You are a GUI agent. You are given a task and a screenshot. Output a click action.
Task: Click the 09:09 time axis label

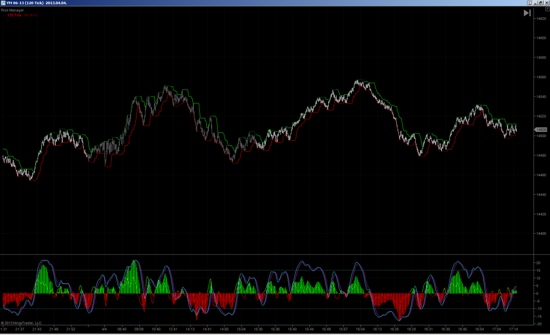pos(139,329)
